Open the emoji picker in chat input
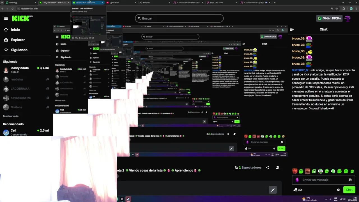Image resolution: width=359 pixels, height=202 pixels. [350, 180]
